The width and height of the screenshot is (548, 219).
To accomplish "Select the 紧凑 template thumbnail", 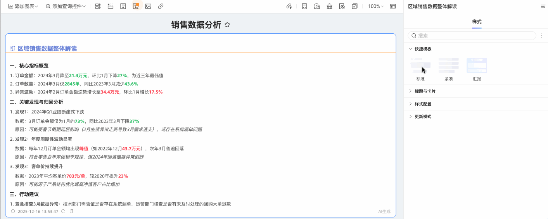I will coord(448,66).
